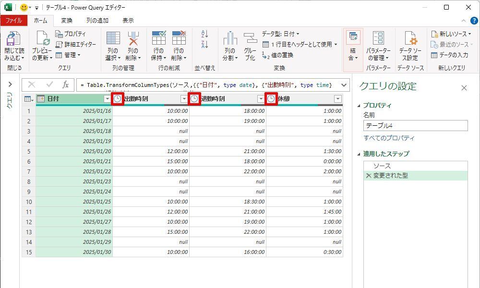Click the cell 2025/01/16 in 日付 column
Image resolution: width=480 pixels, height=288 pixels.
point(74,111)
